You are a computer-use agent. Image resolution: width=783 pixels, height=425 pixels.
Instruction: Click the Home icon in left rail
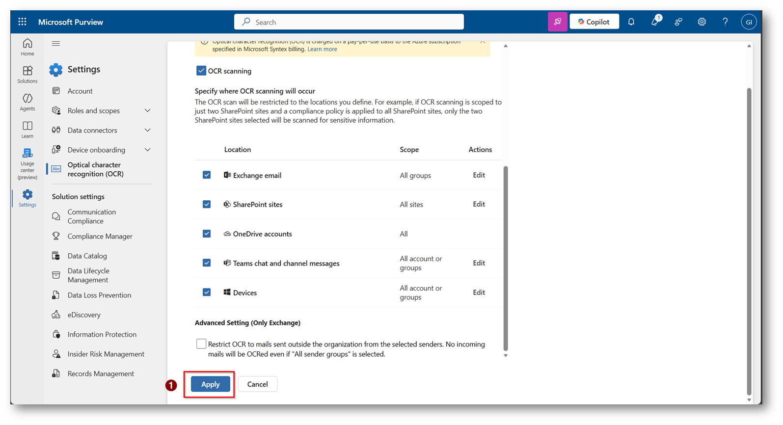27,47
